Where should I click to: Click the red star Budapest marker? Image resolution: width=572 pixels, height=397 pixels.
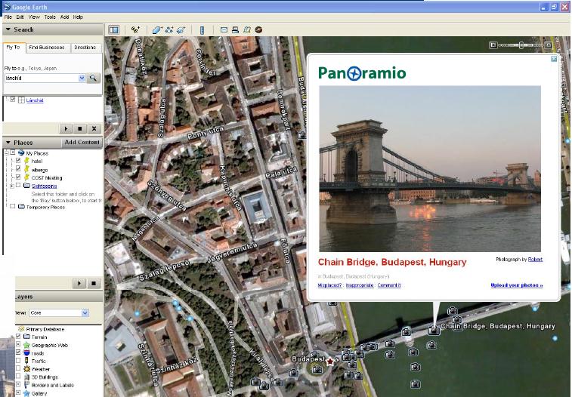coord(329,362)
